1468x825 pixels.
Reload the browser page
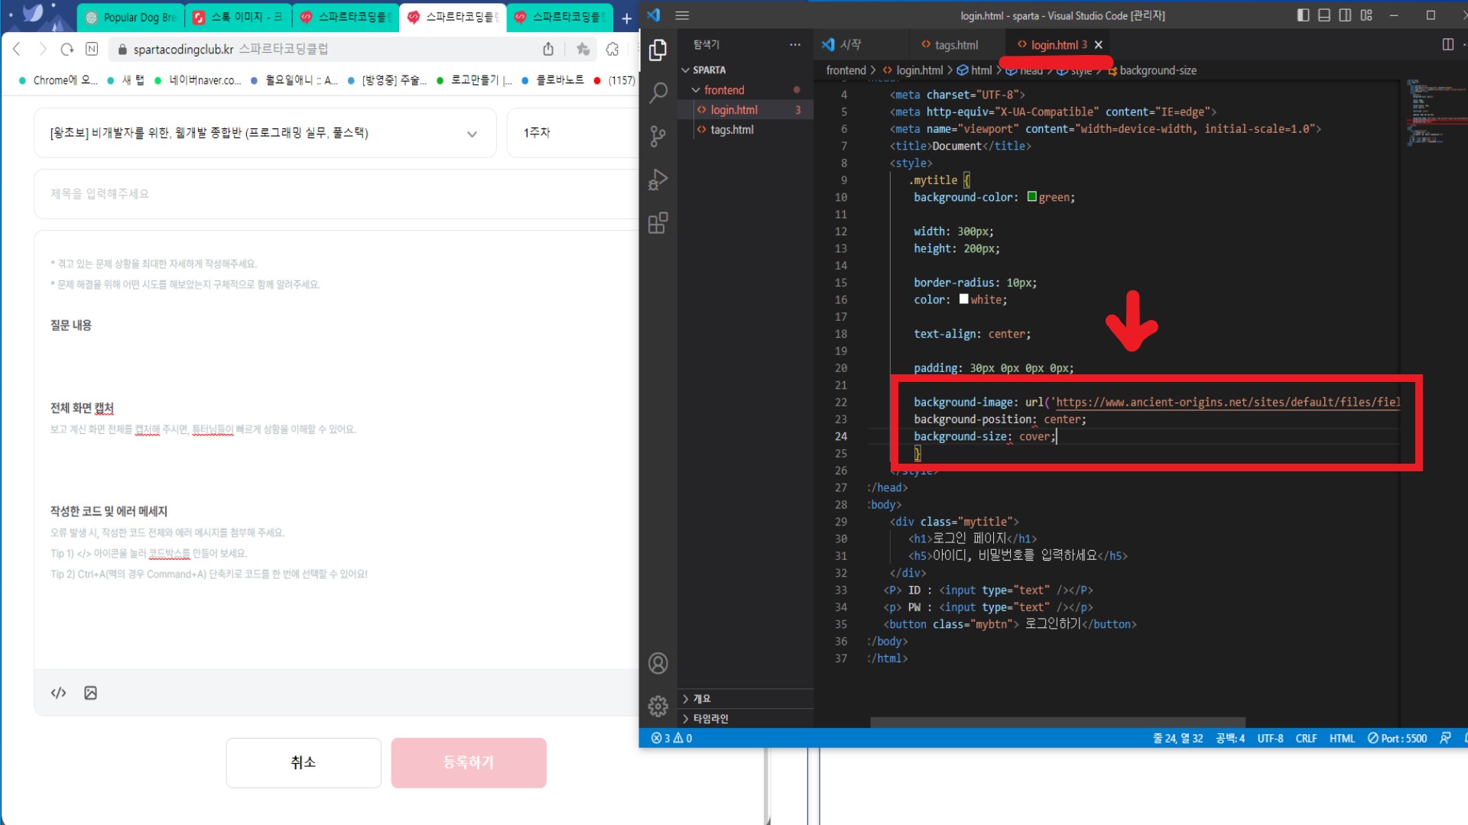tap(67, 49)
